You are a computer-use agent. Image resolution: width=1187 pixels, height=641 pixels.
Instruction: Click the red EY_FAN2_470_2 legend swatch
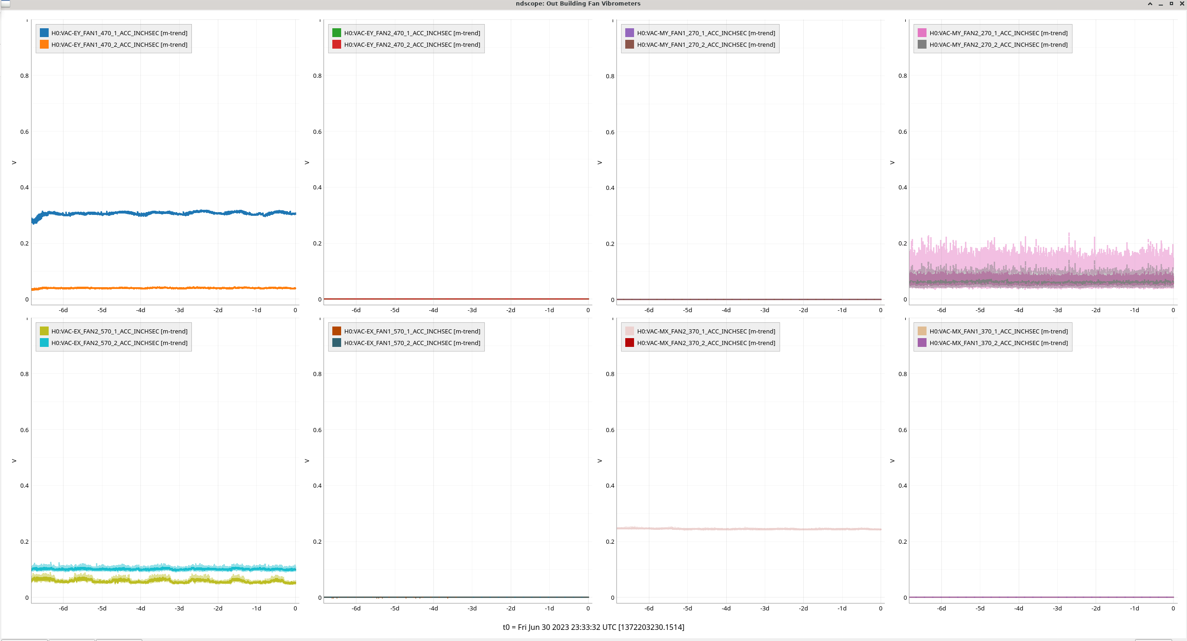pos(336,44)
